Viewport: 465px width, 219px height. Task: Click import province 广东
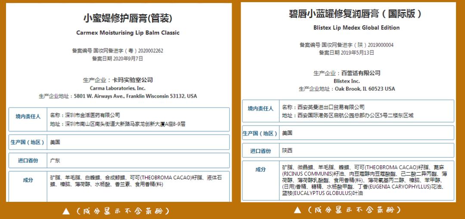coord(55,160)
